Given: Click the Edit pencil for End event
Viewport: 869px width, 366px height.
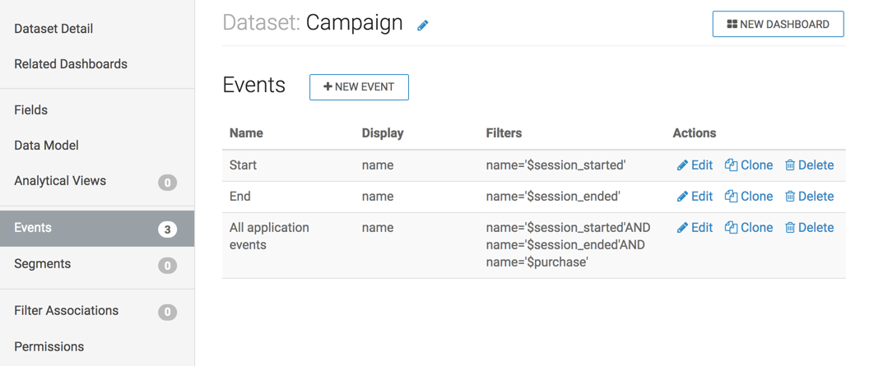Looking at the screenshot, I should click(x=682, y=197).
